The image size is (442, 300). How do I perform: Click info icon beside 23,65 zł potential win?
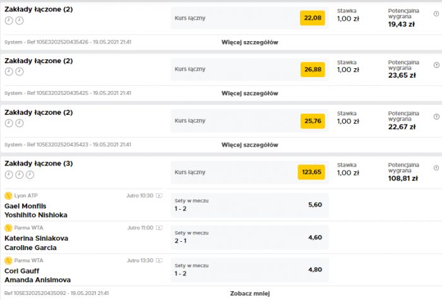436,65
